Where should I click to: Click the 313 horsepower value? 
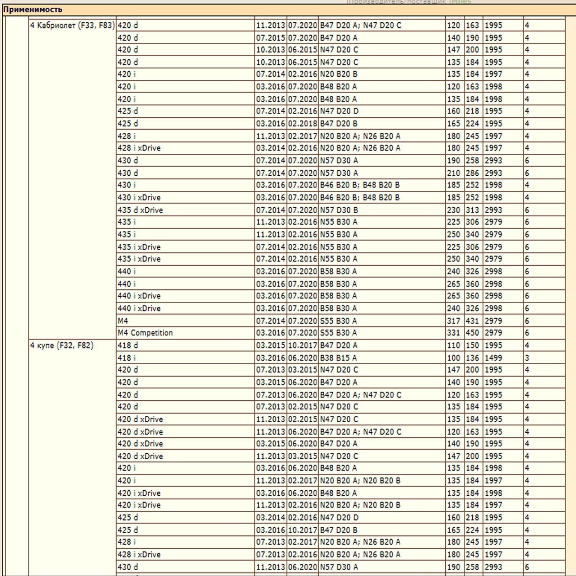coord(472,210)
